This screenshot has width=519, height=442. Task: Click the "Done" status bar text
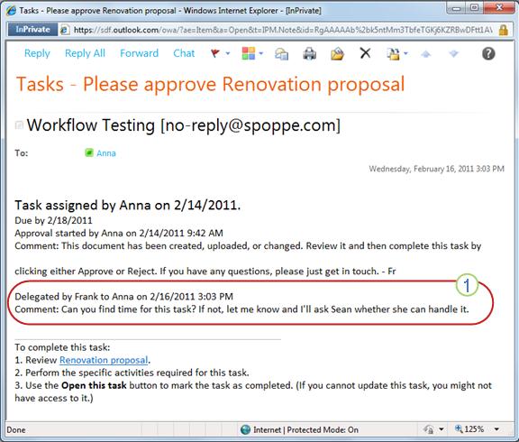click(x=16, y=429)
